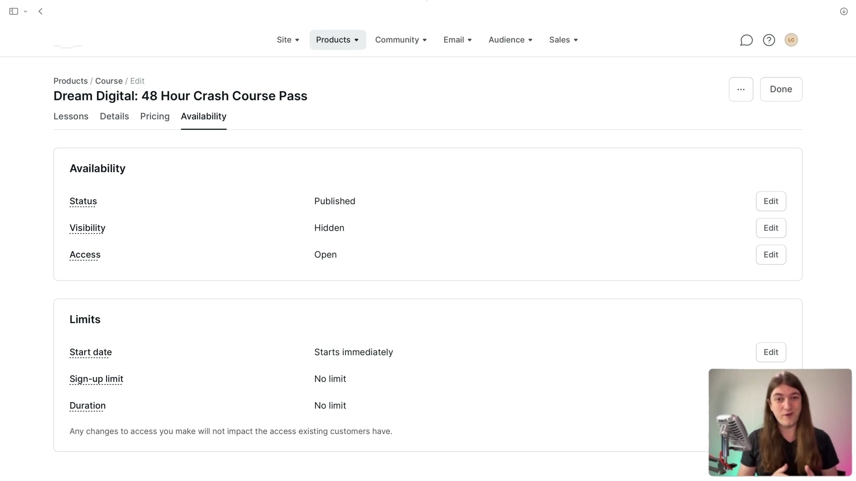The width and height of the screenshot is (856, 481).
Task: Click the presenter webcam video thumbnail
Action: pos(780,423)
